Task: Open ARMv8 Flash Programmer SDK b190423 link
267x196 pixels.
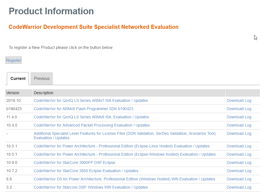Action: point(83,109)
